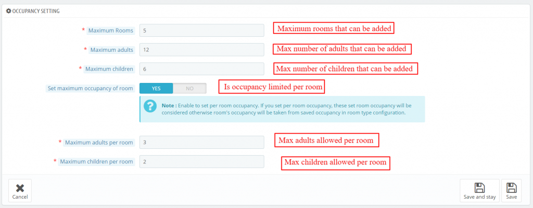Click the blue per-room occupancy note box
The width and height of the screenshot is (533, 208).
282,109
